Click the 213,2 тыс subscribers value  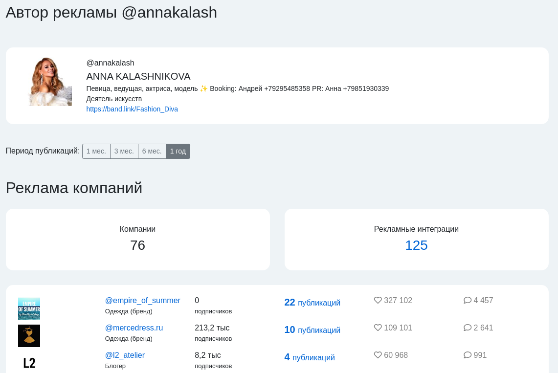point(212,328)
